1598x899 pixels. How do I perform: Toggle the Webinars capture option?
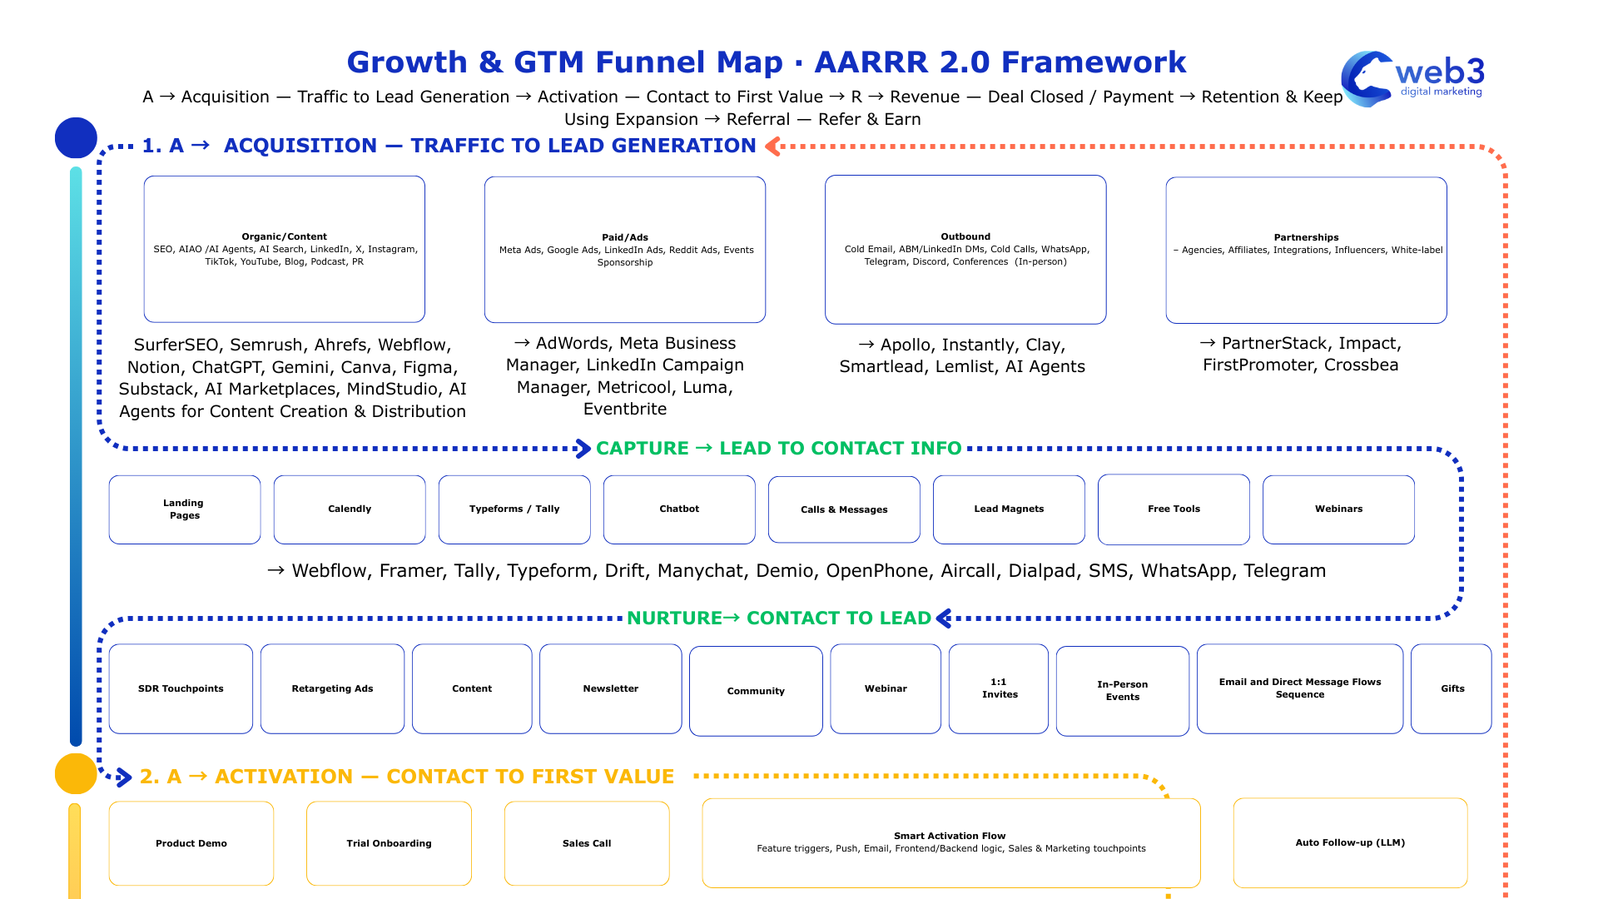pos(1338,509)
